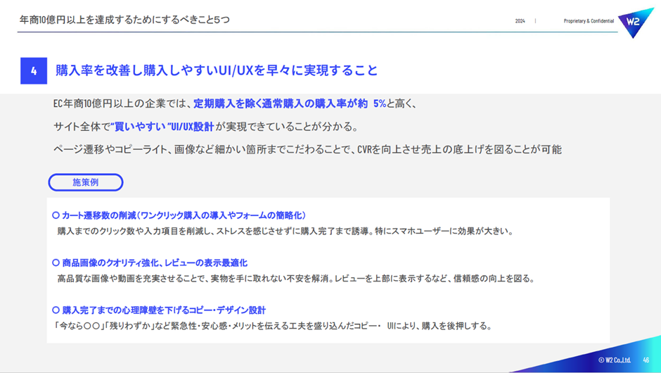The width and height of the screenshot is (661, 373).
Task: Click the © W2 Co.,Ltd. footer text
Action: pos(614,360)
